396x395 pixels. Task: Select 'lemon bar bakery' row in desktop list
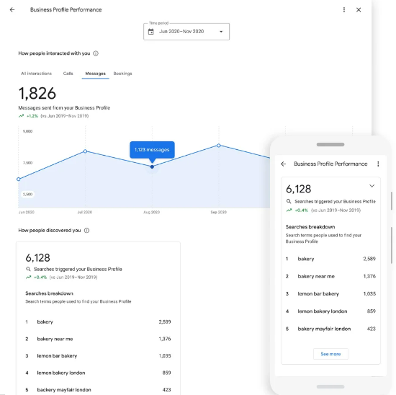(98, 356)
